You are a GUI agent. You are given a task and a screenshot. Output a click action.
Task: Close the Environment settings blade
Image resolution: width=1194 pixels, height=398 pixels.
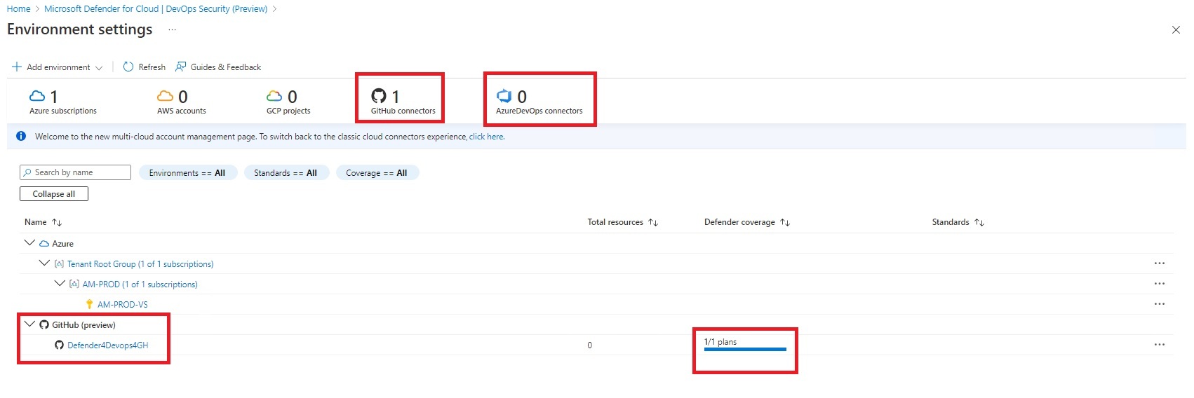pos(1176,29)
